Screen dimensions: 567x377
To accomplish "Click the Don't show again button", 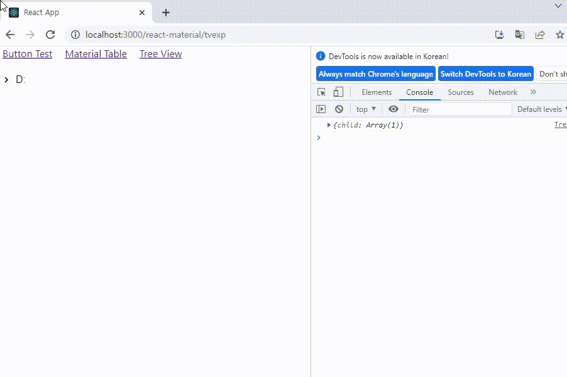I will [552, 74].
